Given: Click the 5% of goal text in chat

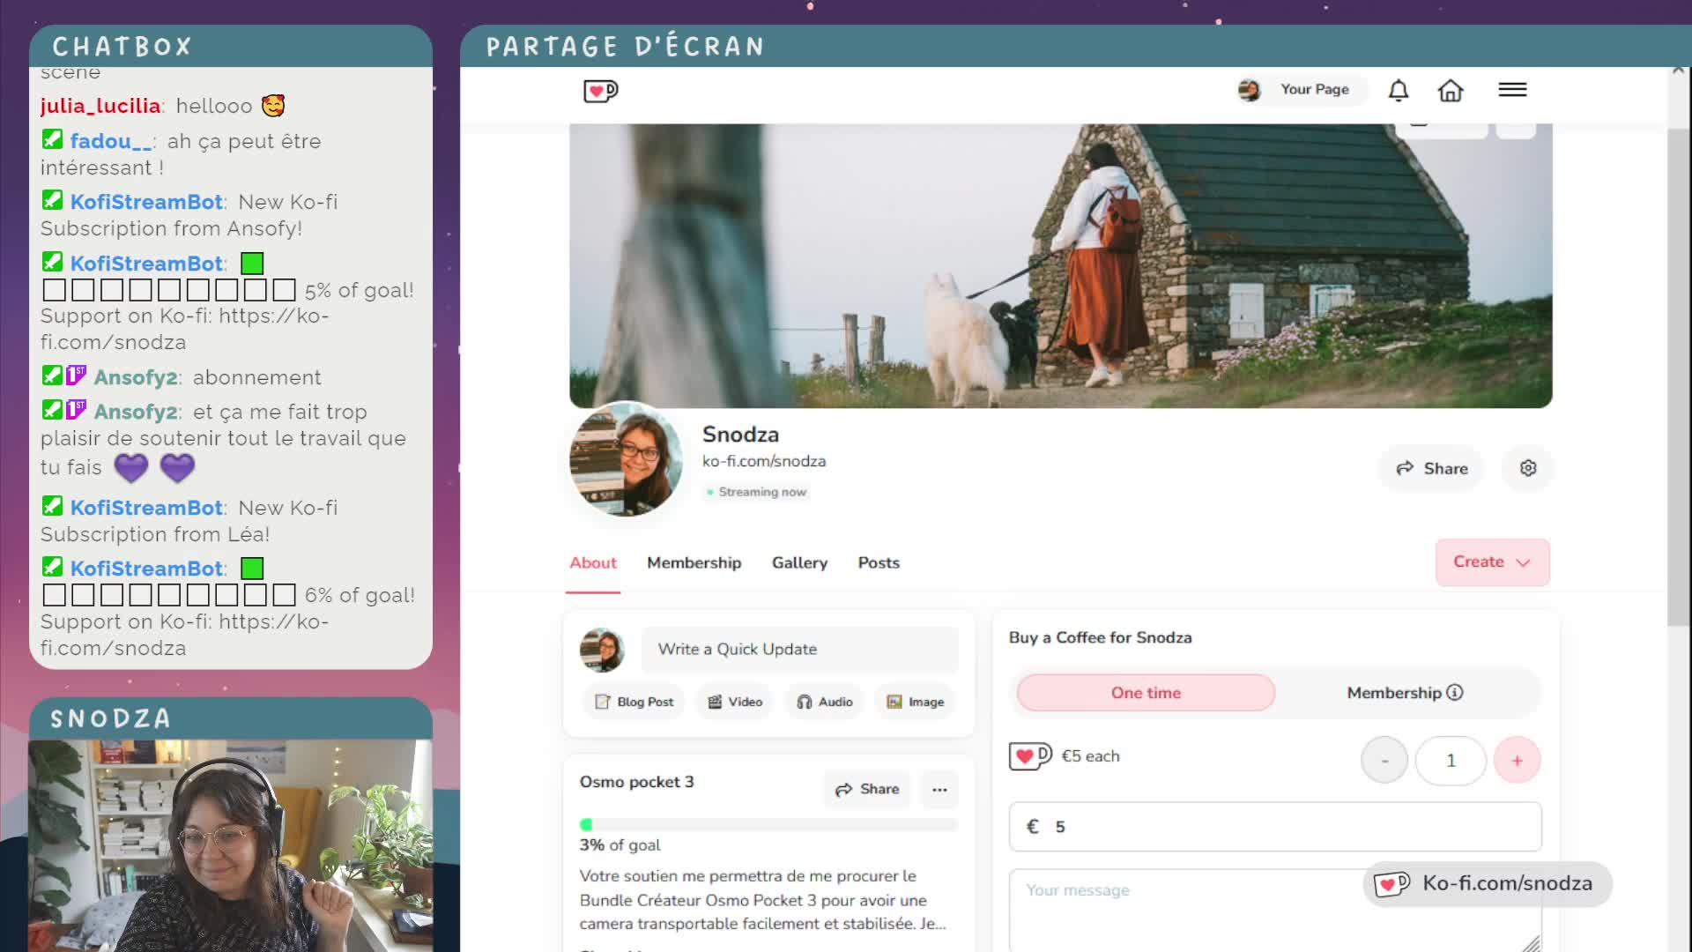Looking at the screenshot, I should pyautogui.click(x=359, y=290).
